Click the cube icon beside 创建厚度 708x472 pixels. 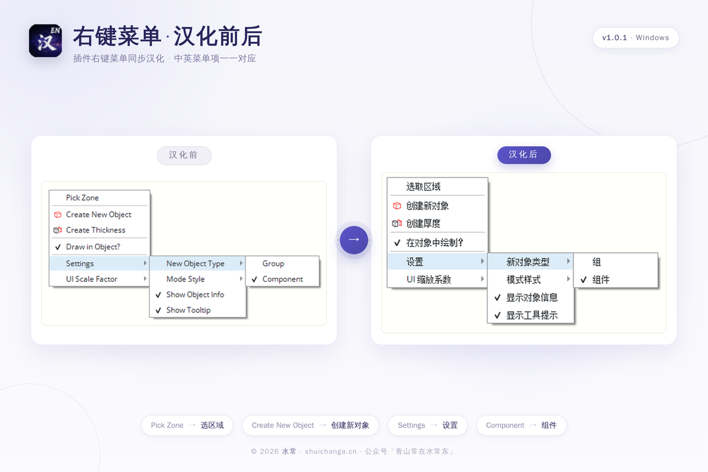[x=396, y=224]
